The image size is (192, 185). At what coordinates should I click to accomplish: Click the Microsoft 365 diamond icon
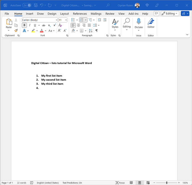147,5
